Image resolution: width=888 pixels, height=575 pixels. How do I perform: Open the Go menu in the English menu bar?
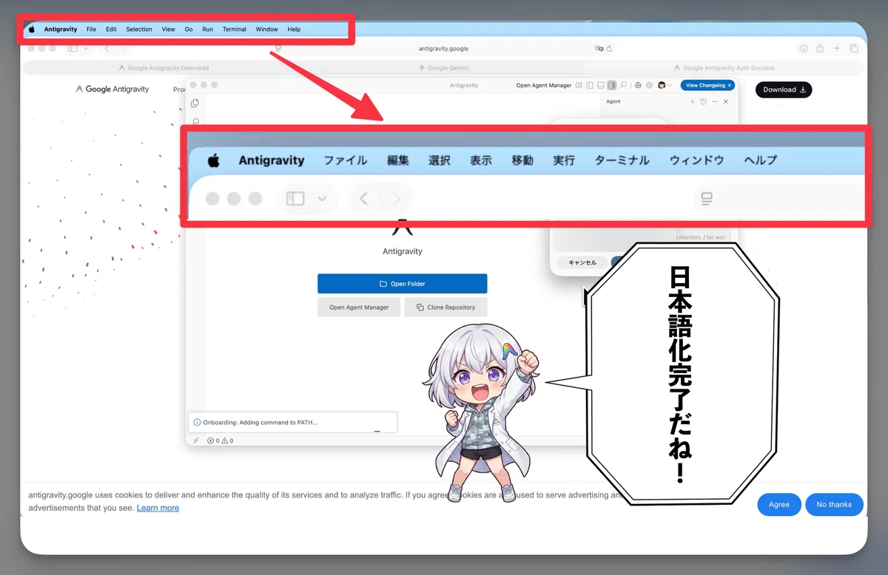coord(189,30)
